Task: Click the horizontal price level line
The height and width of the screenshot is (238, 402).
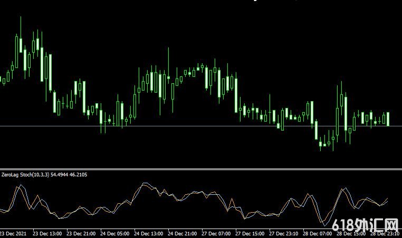Action: [x=201, y=126]
